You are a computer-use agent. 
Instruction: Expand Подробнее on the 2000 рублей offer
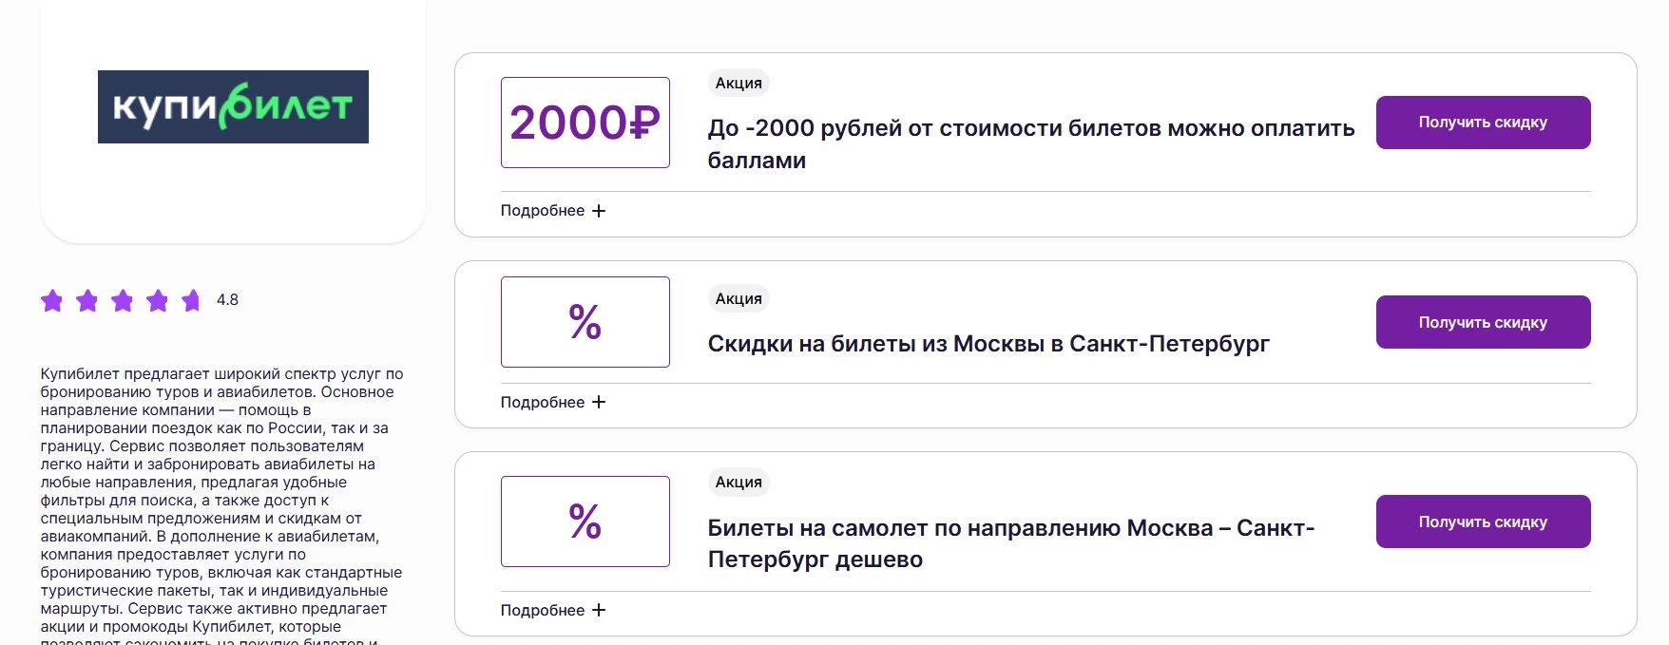coord(542,210)
